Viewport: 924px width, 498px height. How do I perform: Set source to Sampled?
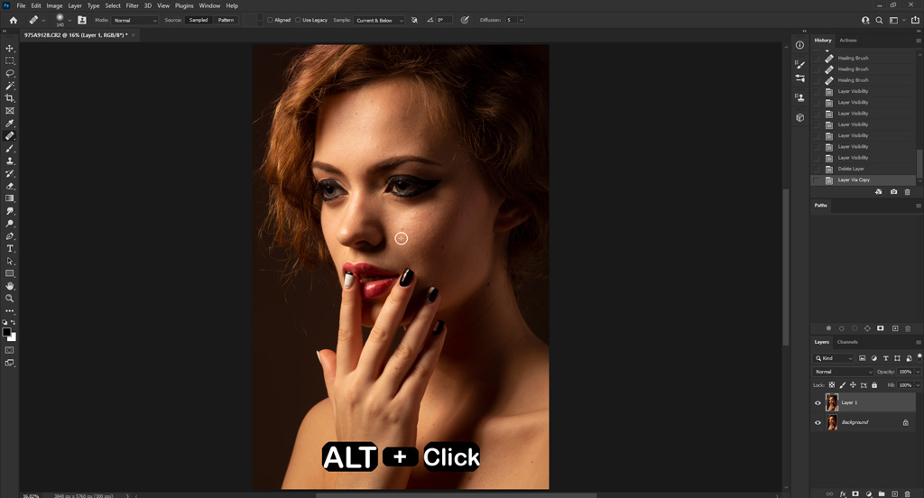[199, 20]
